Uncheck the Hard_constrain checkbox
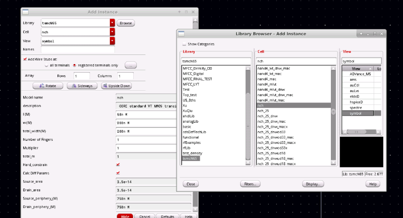Viewport: 403px width, 218px height. (x=118, y=164)
